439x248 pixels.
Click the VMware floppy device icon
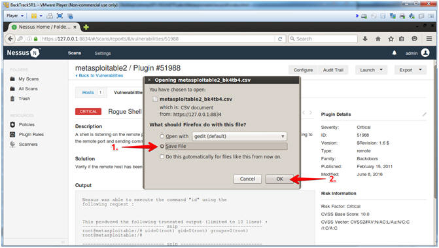pyautogui.click(x=383, y=16)
